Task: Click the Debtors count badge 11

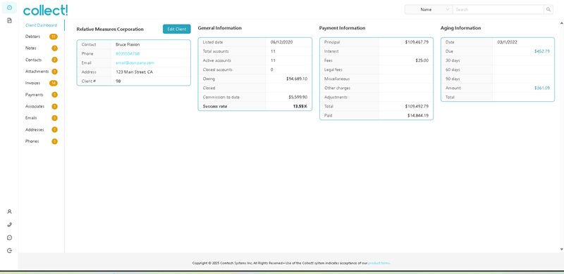Action: (54, 37)
